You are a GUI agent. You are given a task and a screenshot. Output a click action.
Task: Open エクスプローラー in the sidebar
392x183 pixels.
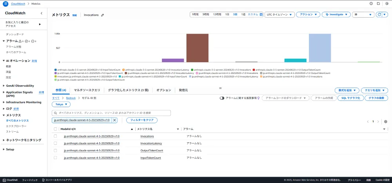(16, 126)
